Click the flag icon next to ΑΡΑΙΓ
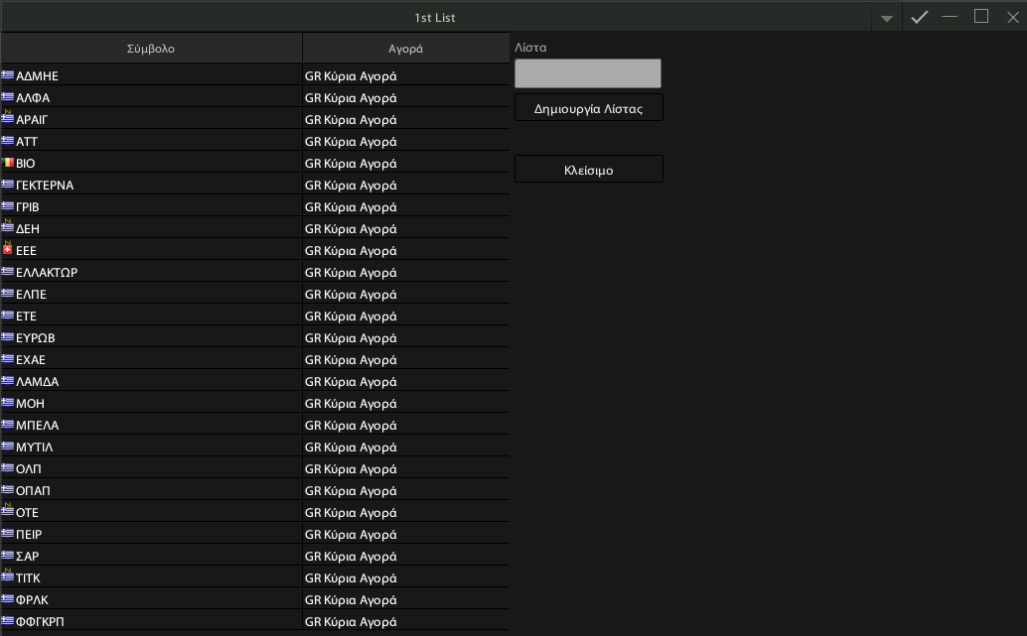The image size is (1027, 636). pos(8,118)
